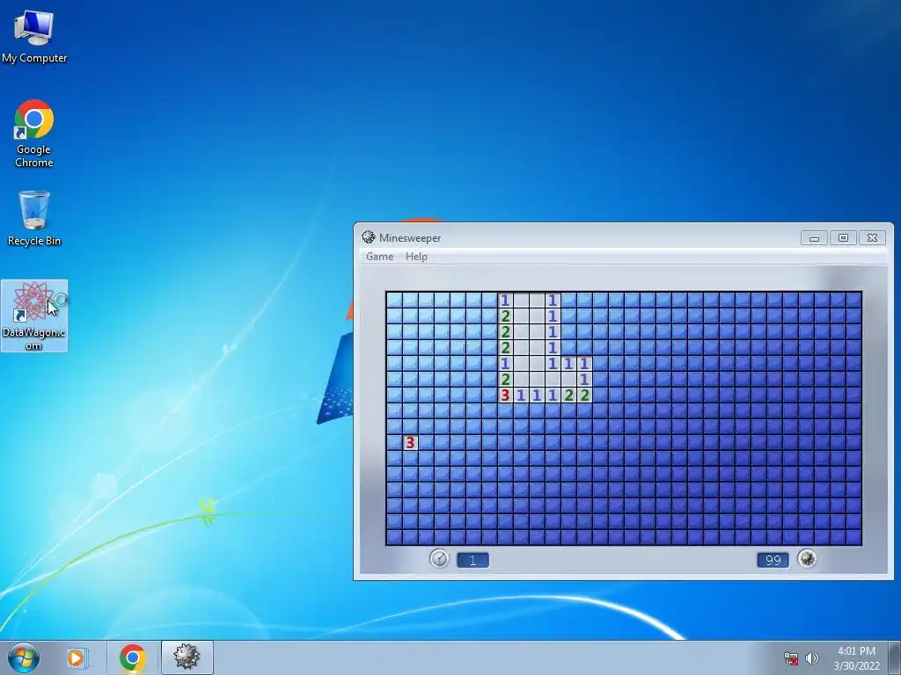Image resolution: width=901 pixels, height=675 pixels.
Task: Click the clock icon beside the timer
Action: pyautogui.click(x=439, y=558)
